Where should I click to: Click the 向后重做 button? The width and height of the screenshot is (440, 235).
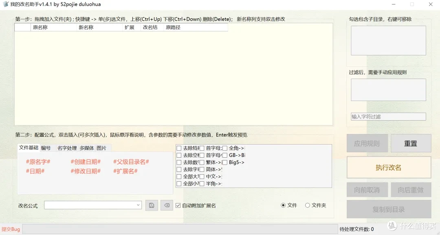[411, 190]
